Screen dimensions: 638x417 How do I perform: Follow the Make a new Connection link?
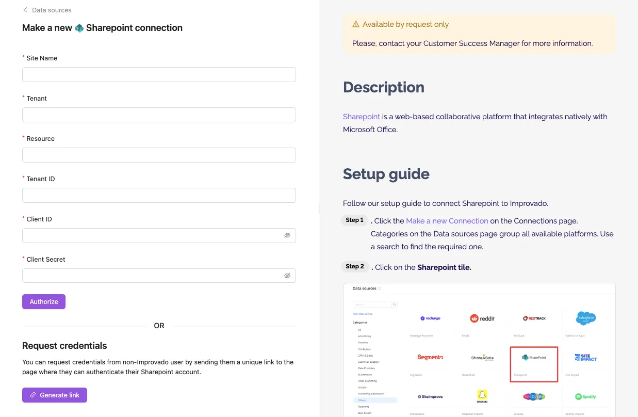[x=447, y=221]
